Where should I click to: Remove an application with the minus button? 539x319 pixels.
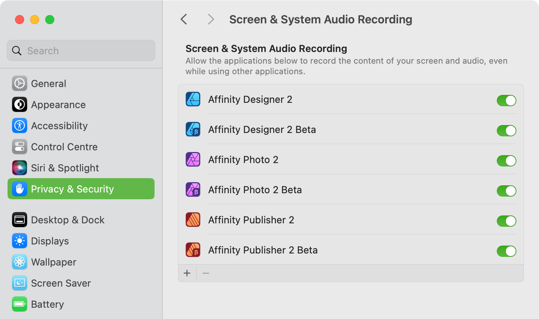(206, 273)
